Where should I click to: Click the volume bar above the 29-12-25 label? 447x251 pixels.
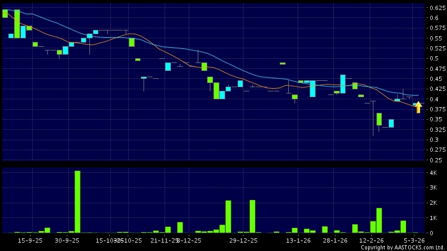[x=252, y=216]
